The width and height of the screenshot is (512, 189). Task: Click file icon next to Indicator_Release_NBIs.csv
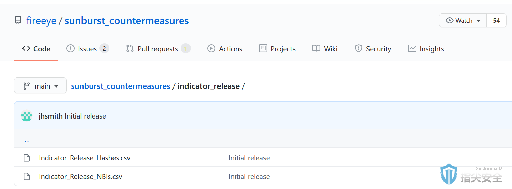(26, 176)
